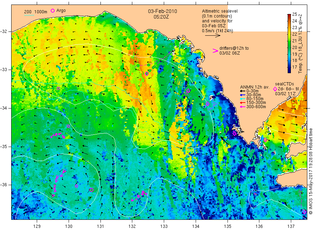Image resolution: width=315 pixels, height=231 pixels.
Task: Click the 25 label on the color bar
Action: (294, 14)
